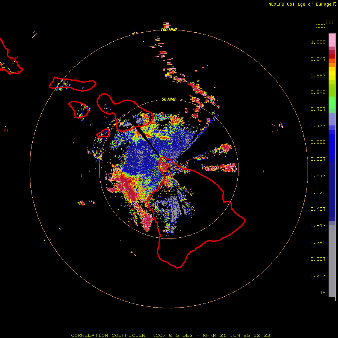Click the 0.413 color scale value
Image resolution: width=338 pixels, height=338 pixels.
click(x=318, y=226)
